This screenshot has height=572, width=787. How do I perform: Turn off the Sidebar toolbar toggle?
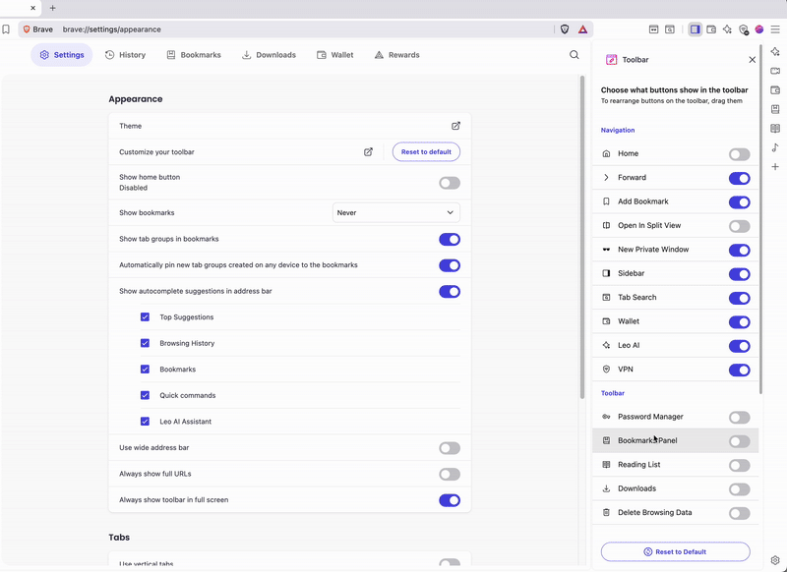[x=740, y=274]
